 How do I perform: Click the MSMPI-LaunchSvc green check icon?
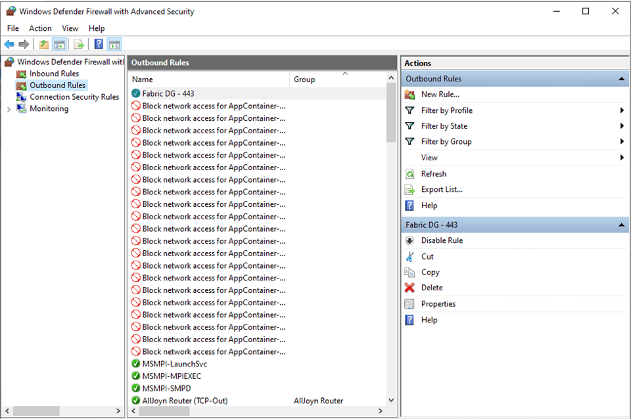[x=136, y=364]
